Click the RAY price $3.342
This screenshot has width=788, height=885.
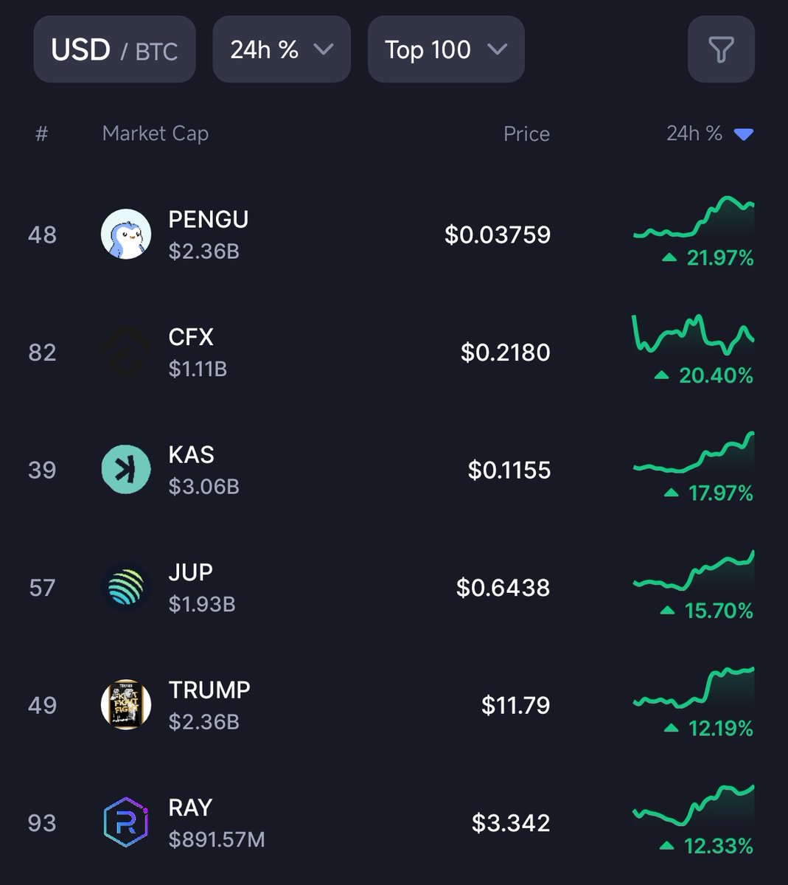(x=510, y=823)
